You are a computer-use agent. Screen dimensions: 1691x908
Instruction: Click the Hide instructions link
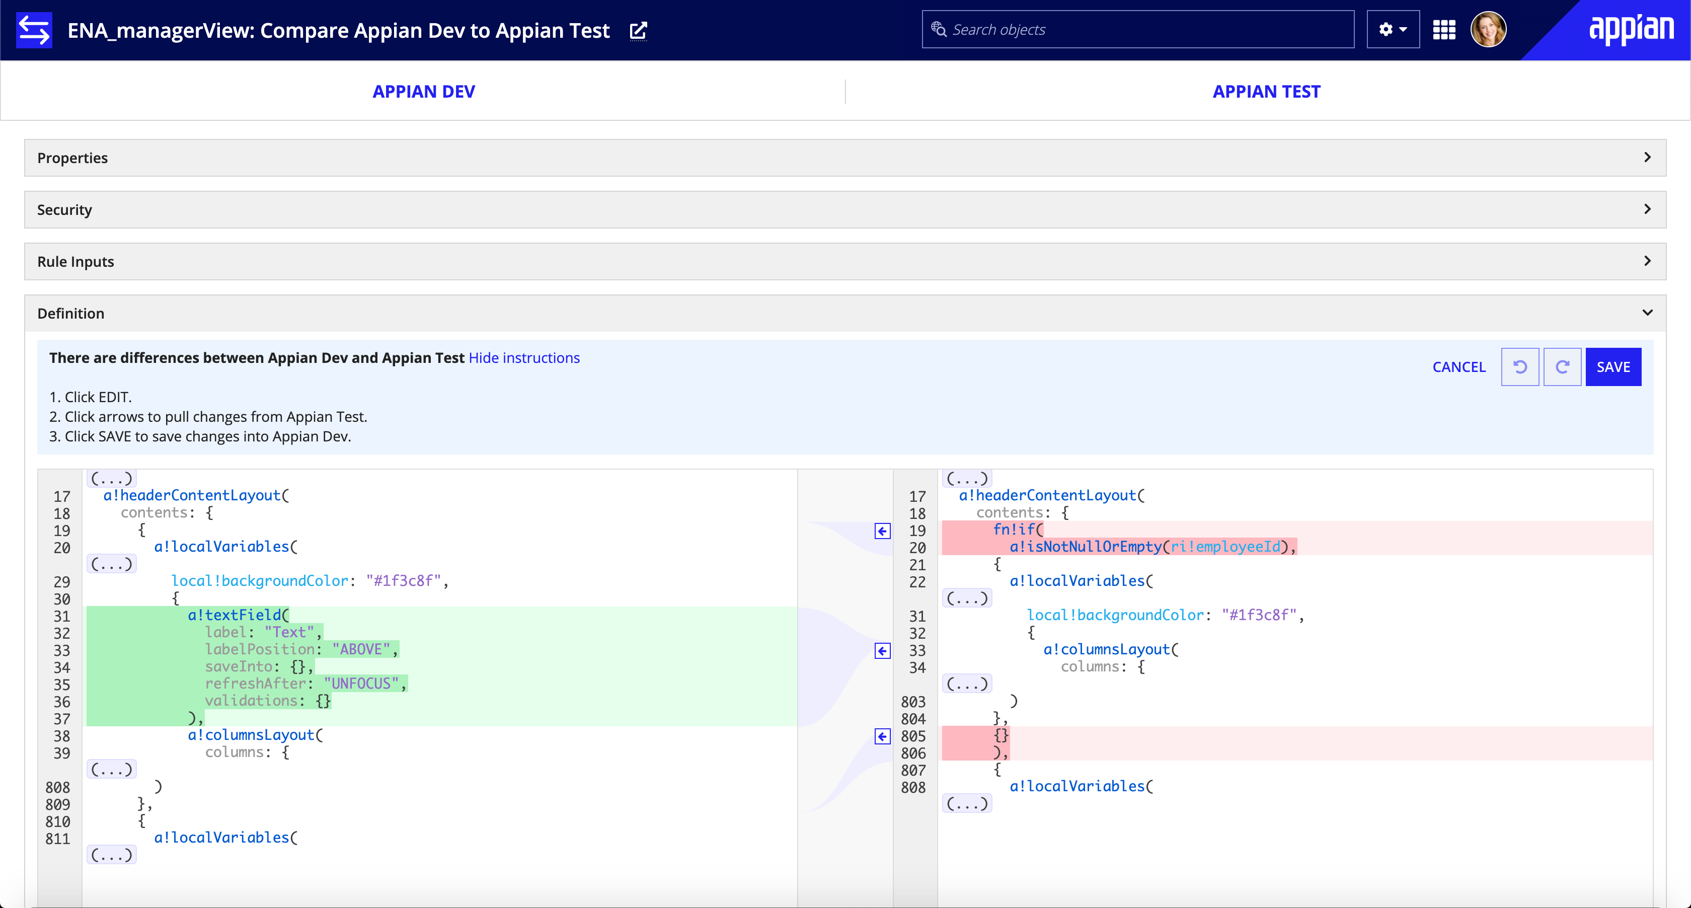[x=524, y=358]
